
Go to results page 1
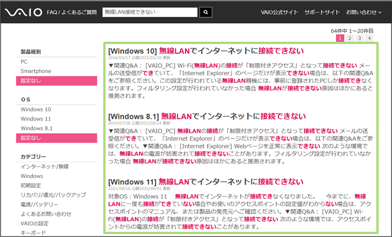340,38
